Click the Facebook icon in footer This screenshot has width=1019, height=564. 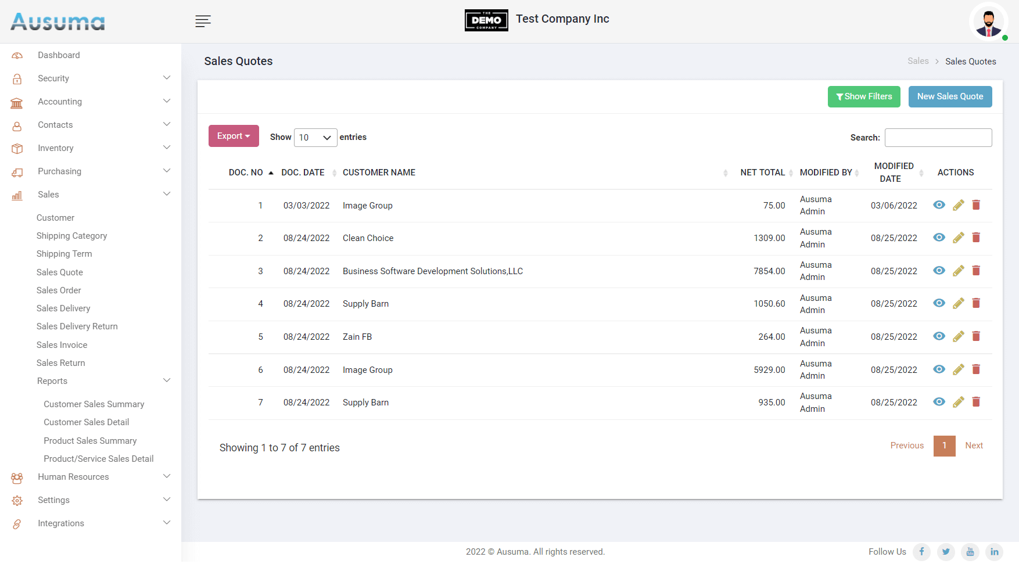pyautogui.click(x=921, y=552)
